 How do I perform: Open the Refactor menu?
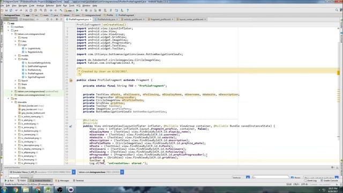50,5
